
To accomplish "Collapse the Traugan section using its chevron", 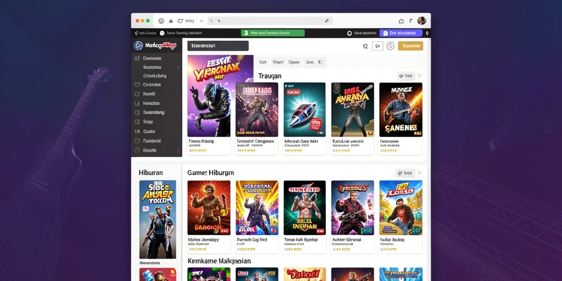I will (x=420, y=76).
